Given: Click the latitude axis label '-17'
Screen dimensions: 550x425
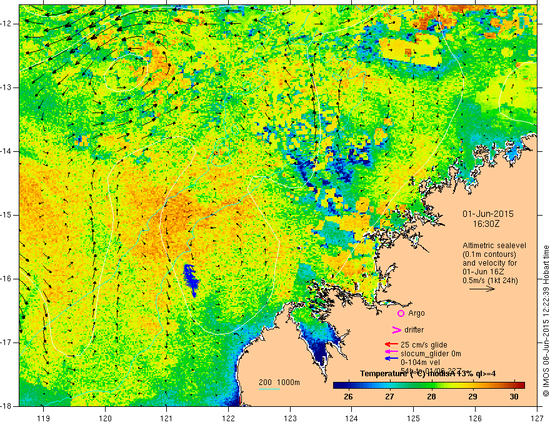Looking at the screenshot, I should tap(7, 342).
